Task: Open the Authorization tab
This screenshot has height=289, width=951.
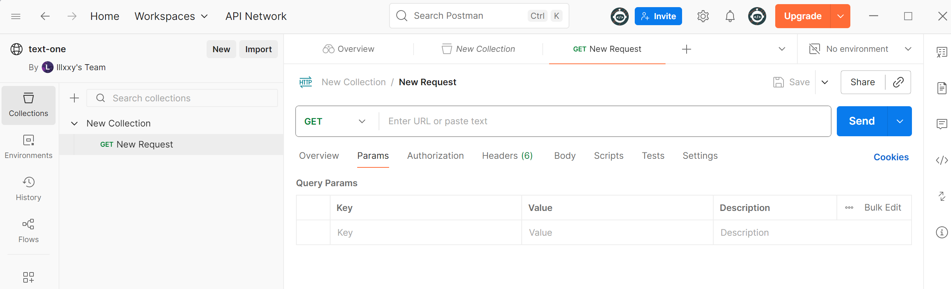Action: click(435, 156)
